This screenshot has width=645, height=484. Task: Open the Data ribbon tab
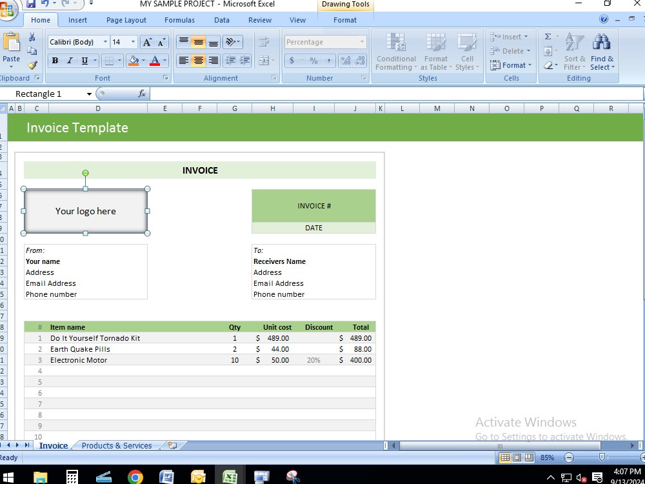click(222, 20)
